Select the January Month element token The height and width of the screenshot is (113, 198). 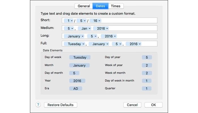click(79, 65)
